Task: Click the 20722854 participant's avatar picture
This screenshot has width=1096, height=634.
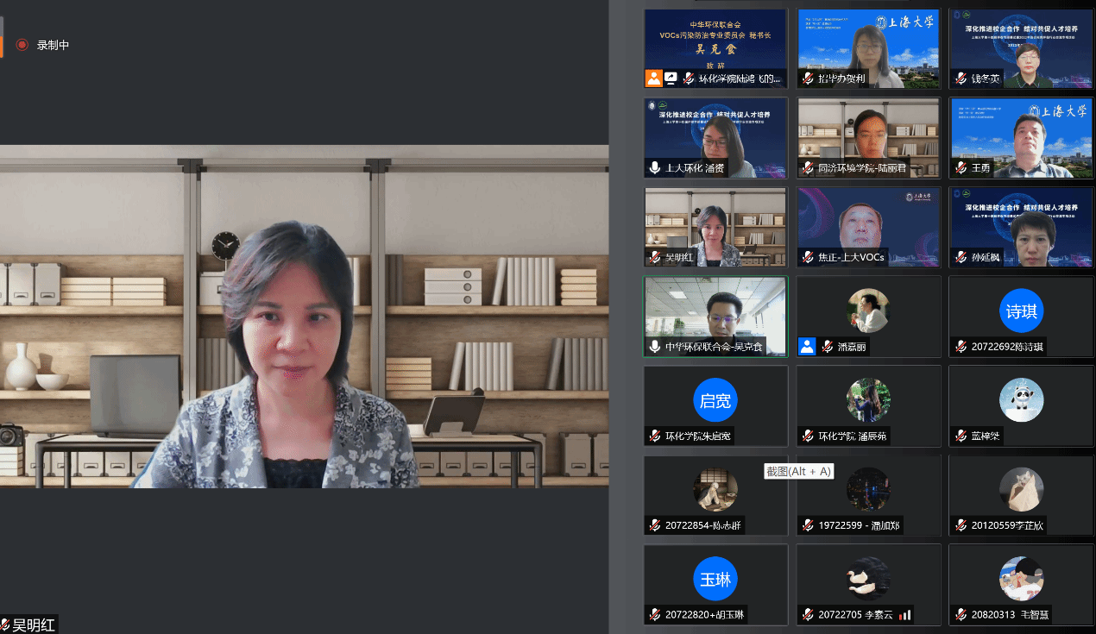Action: [715, 489]
